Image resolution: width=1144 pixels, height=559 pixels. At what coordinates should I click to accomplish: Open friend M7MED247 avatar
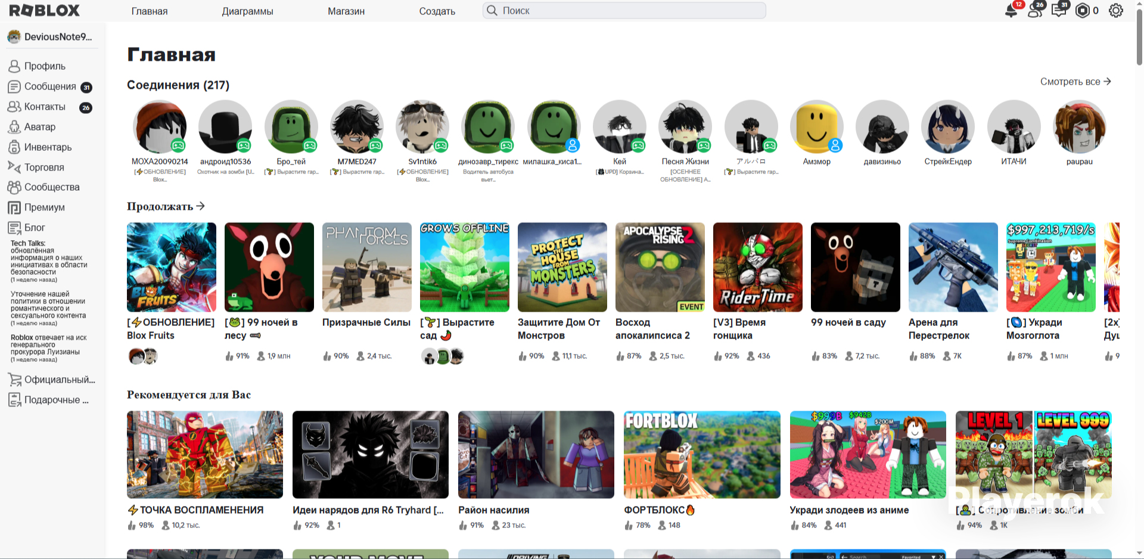(x=357, y=127)
